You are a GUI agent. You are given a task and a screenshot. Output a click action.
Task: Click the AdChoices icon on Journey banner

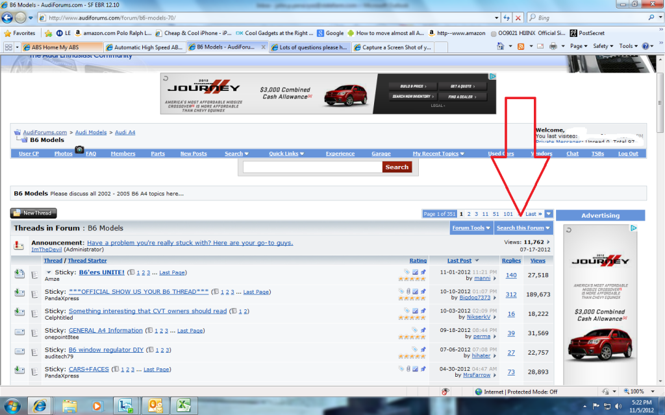(492, 77)
